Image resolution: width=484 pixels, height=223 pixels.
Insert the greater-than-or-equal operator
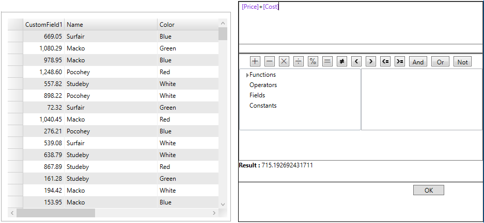point(399,61)
